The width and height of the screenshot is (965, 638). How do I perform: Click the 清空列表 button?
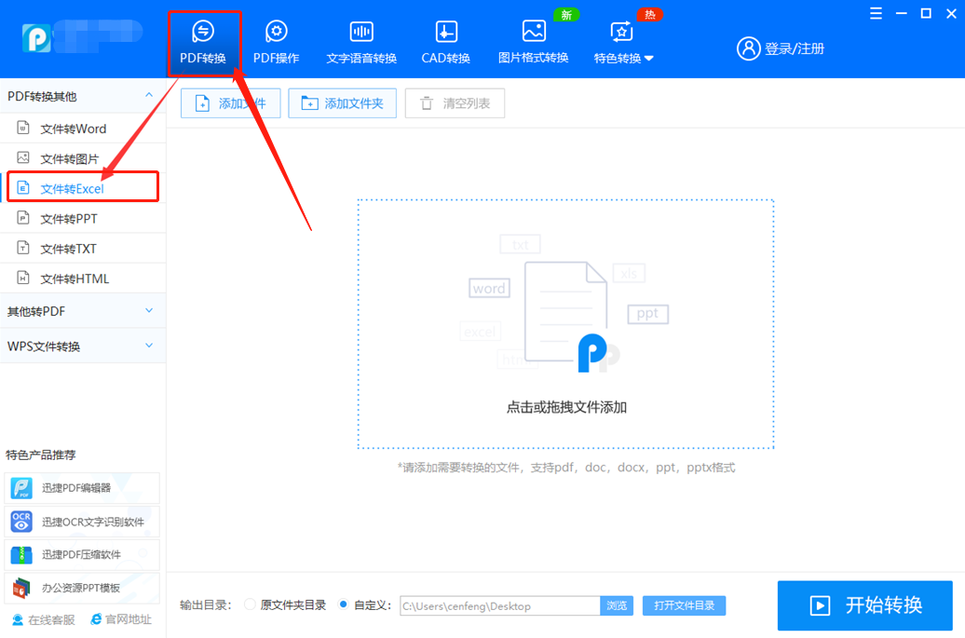(x=455, y=103)
